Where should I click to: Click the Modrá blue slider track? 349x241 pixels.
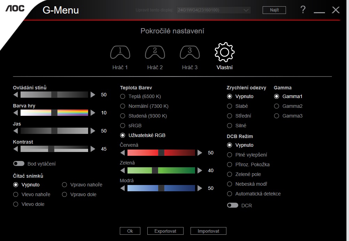tap(161, 188)
